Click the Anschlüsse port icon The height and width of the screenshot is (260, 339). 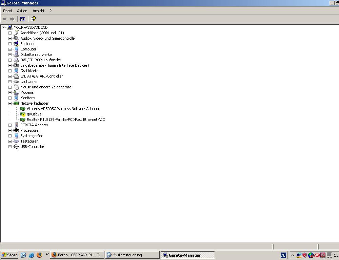[x=16, y=32]
